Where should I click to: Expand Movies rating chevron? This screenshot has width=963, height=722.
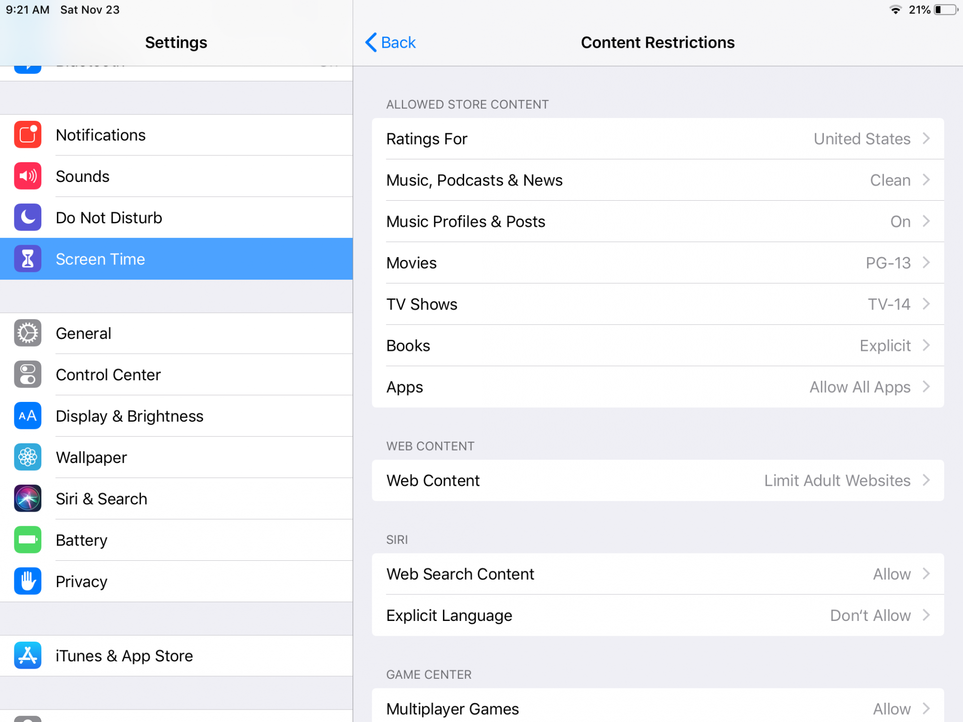(x=926, y=263)
